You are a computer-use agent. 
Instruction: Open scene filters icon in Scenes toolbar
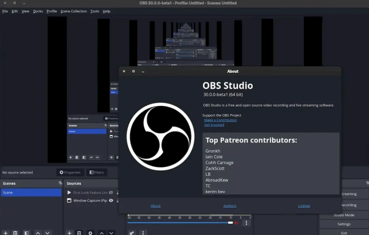(x=26, y=233)
